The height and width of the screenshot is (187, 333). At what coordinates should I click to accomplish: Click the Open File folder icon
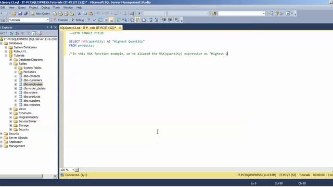point(14,14)
